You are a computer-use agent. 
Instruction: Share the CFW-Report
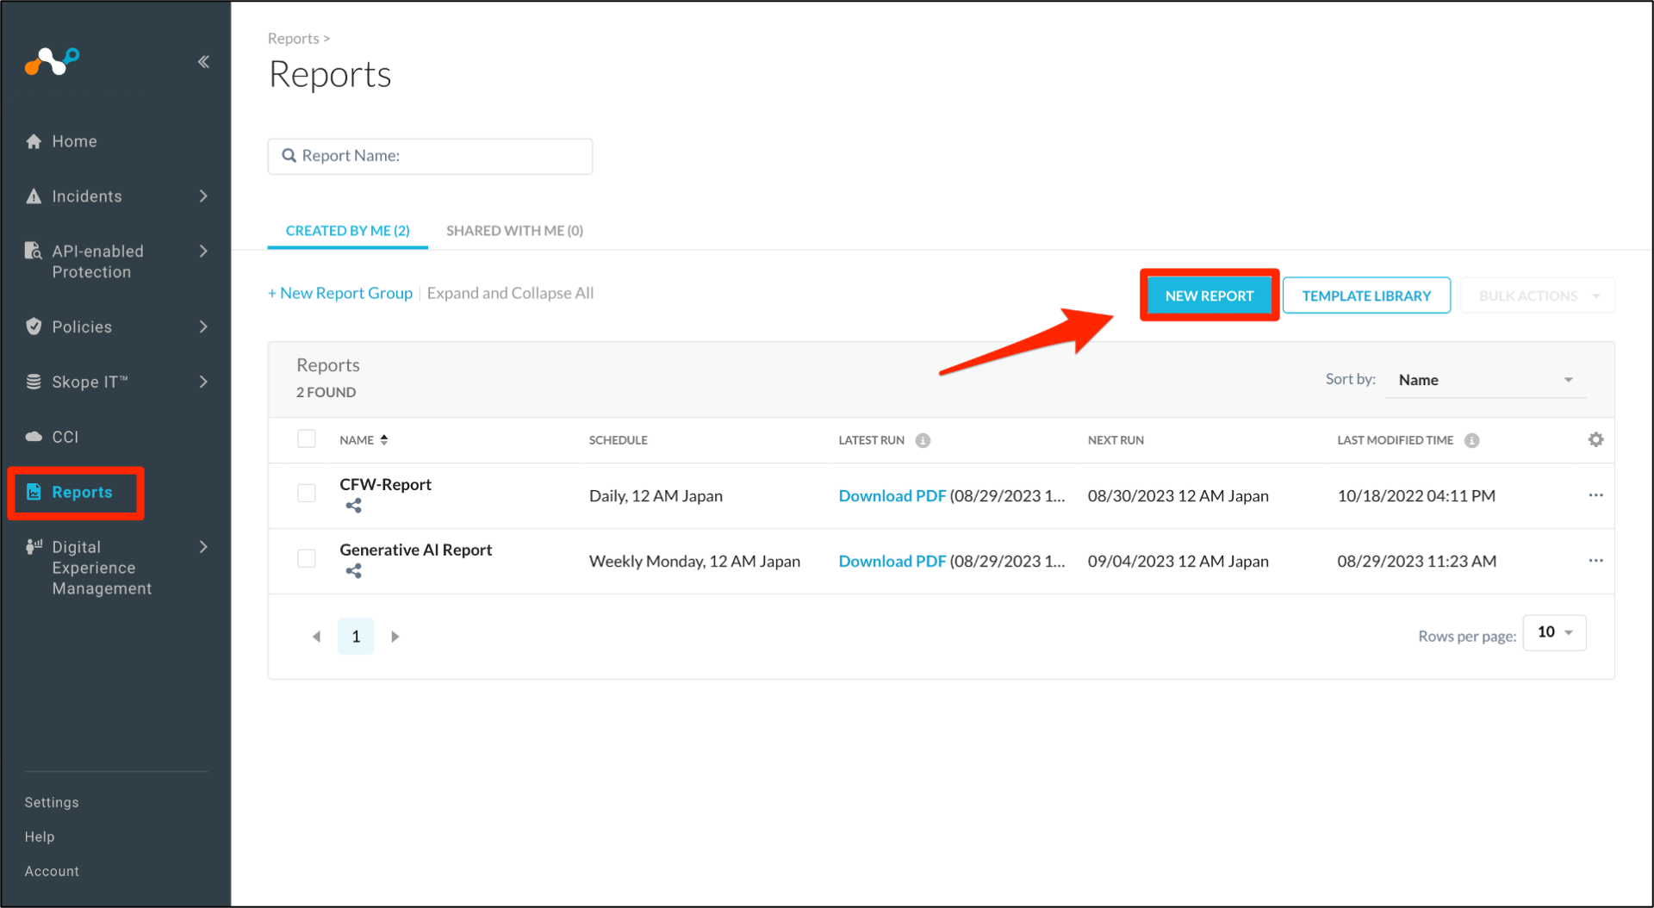tap(353, 506)
